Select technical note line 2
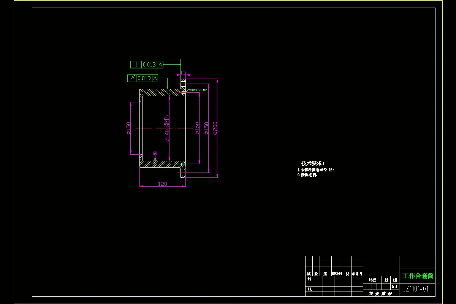 coord(307,175)
